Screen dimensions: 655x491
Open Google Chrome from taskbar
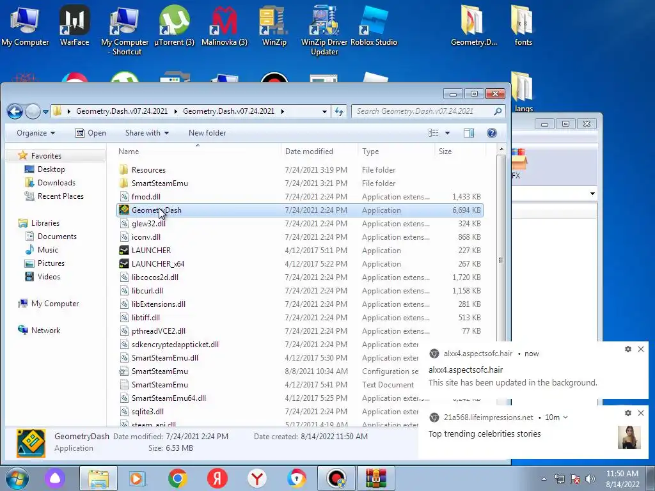tap(178, 478)
